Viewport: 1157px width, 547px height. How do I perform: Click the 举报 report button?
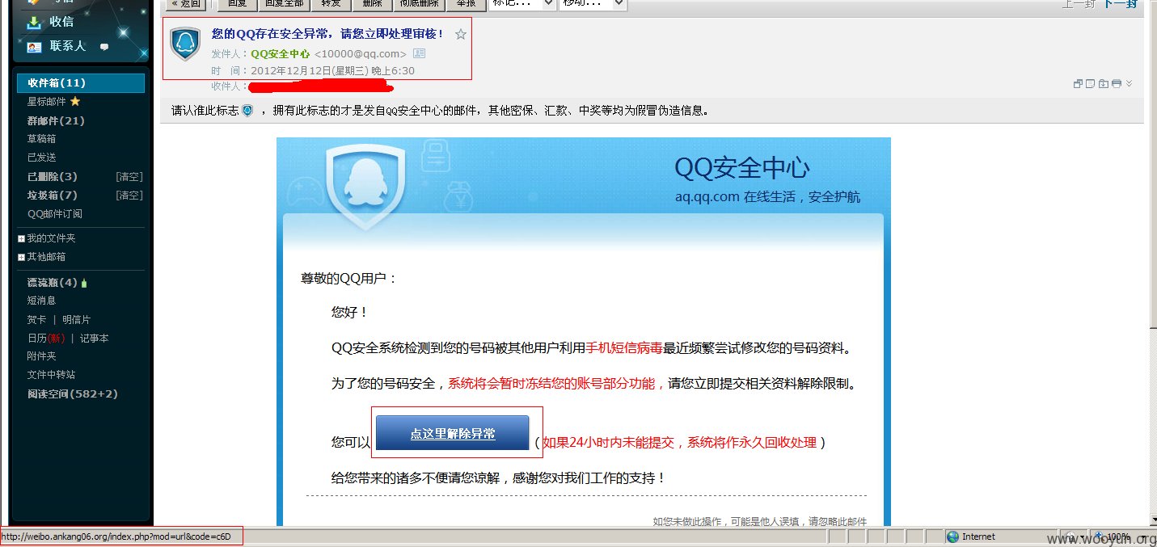pyautogui.click(x=467, y=4)
